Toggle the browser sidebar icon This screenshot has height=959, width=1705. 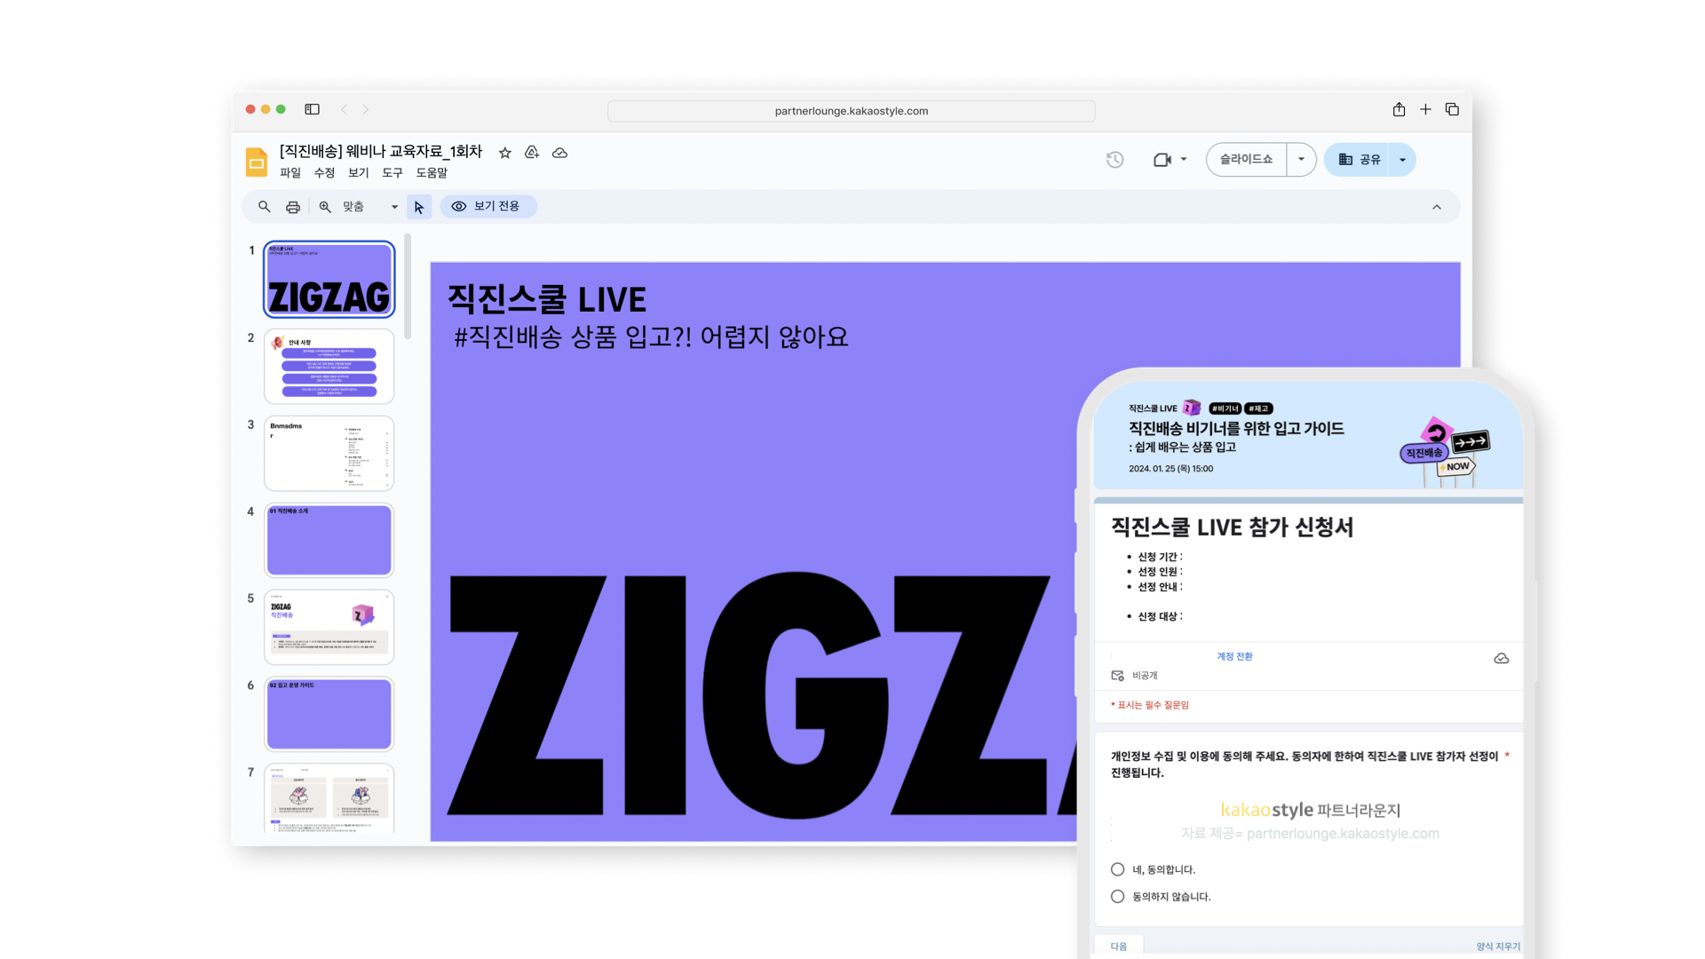click(312, 109)
